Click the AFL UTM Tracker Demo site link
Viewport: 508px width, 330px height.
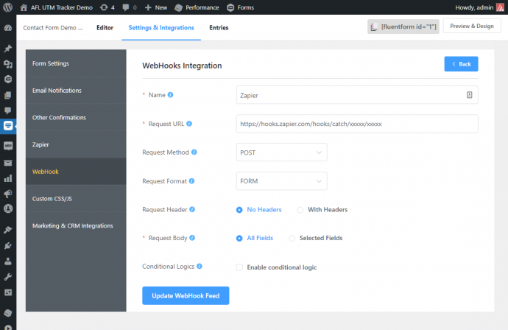click(62, 7)
